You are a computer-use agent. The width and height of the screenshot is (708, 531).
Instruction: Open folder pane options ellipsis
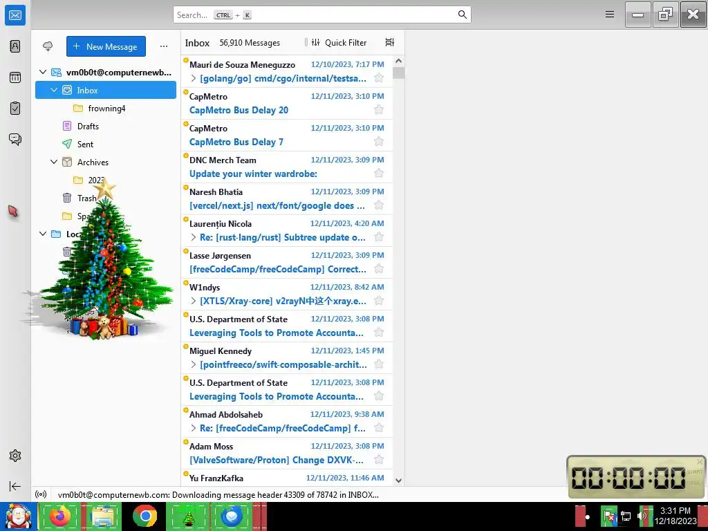click(x=164, y=46)
